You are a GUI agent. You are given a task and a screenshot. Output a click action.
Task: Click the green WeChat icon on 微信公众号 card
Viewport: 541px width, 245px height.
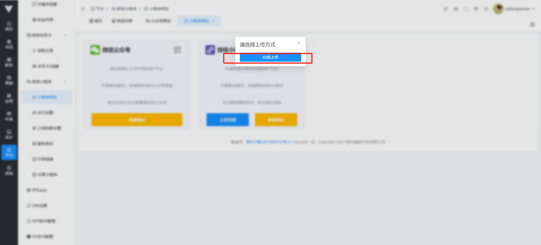tap(95, 50)
